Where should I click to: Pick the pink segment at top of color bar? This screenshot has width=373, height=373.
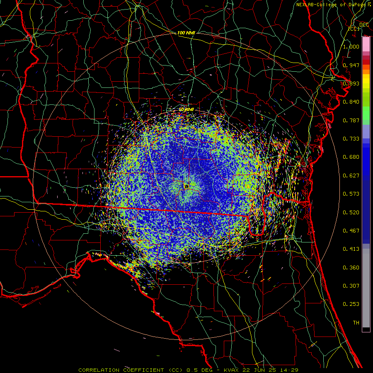[x=366, y=44]
